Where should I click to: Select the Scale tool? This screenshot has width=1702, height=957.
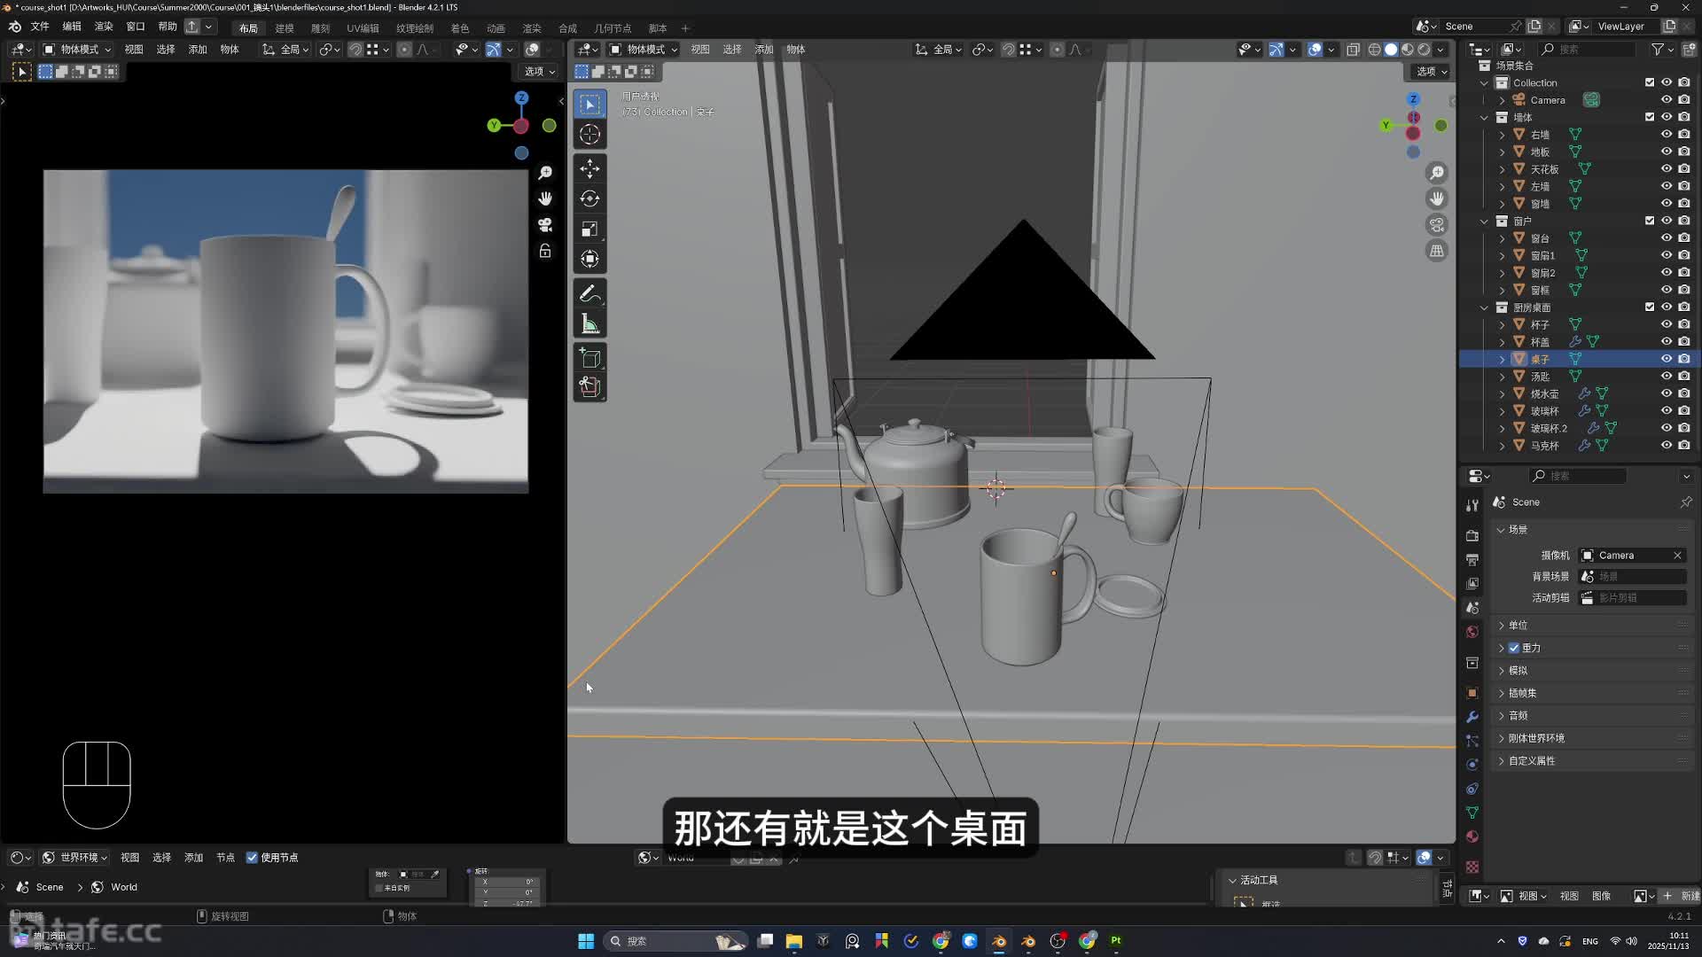[589, 229]
